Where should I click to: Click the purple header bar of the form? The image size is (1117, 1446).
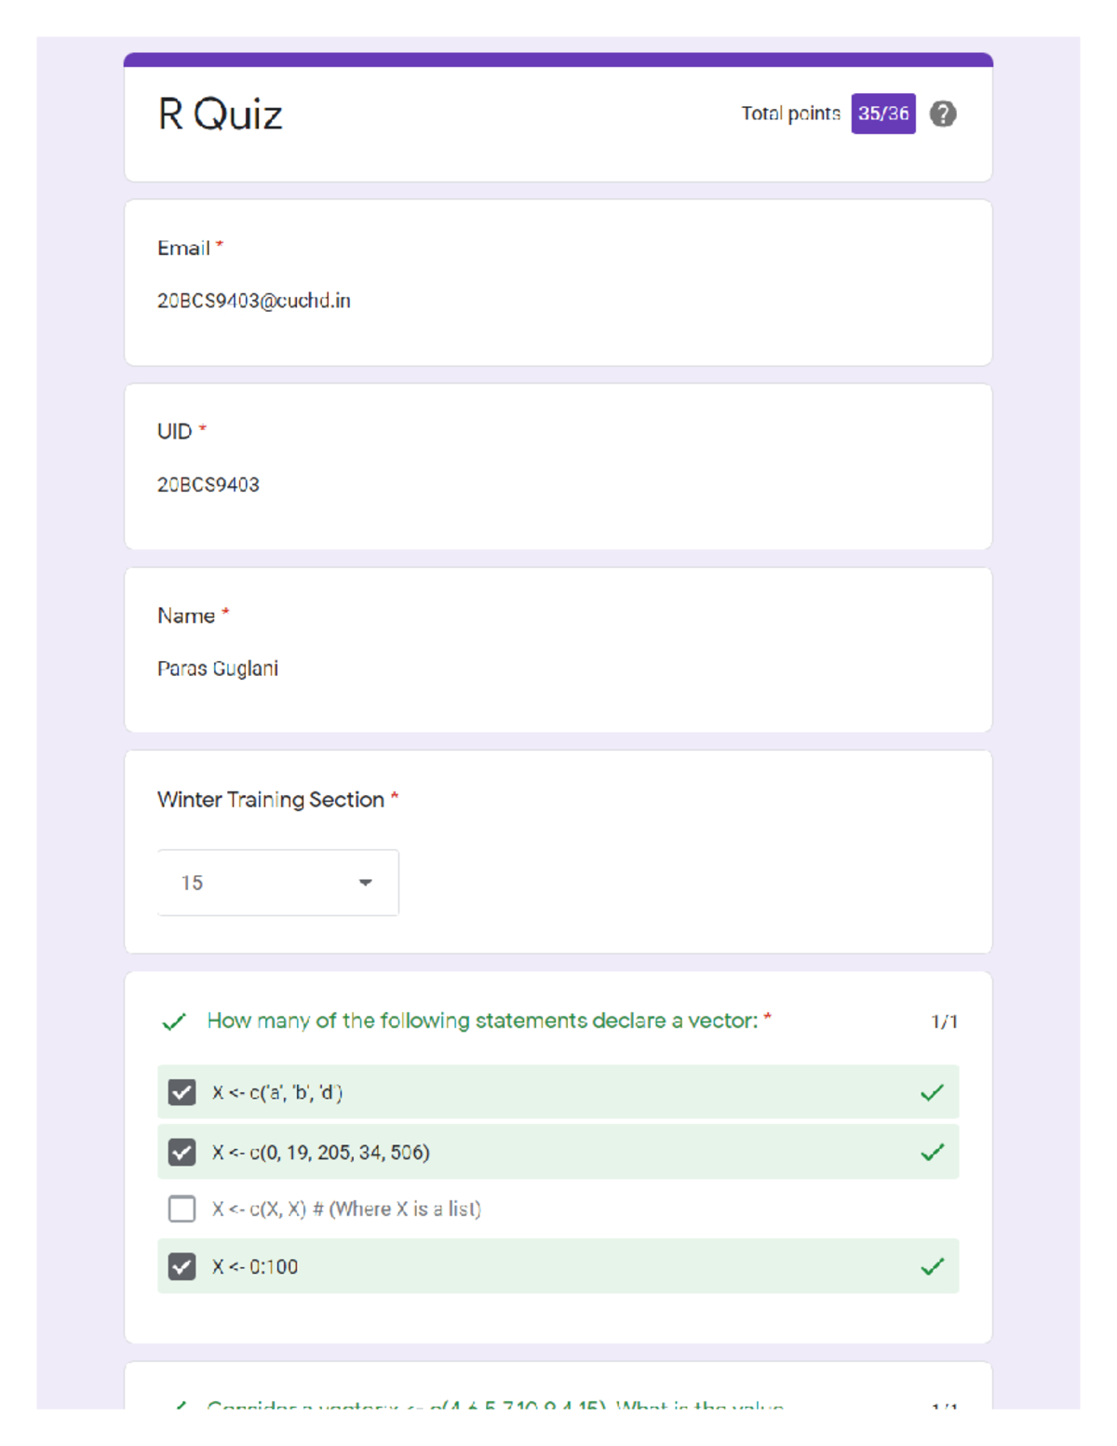558,60
